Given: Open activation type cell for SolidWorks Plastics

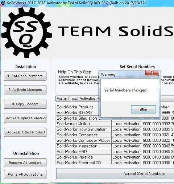Looking at the screenshot, I should point(127,157).
